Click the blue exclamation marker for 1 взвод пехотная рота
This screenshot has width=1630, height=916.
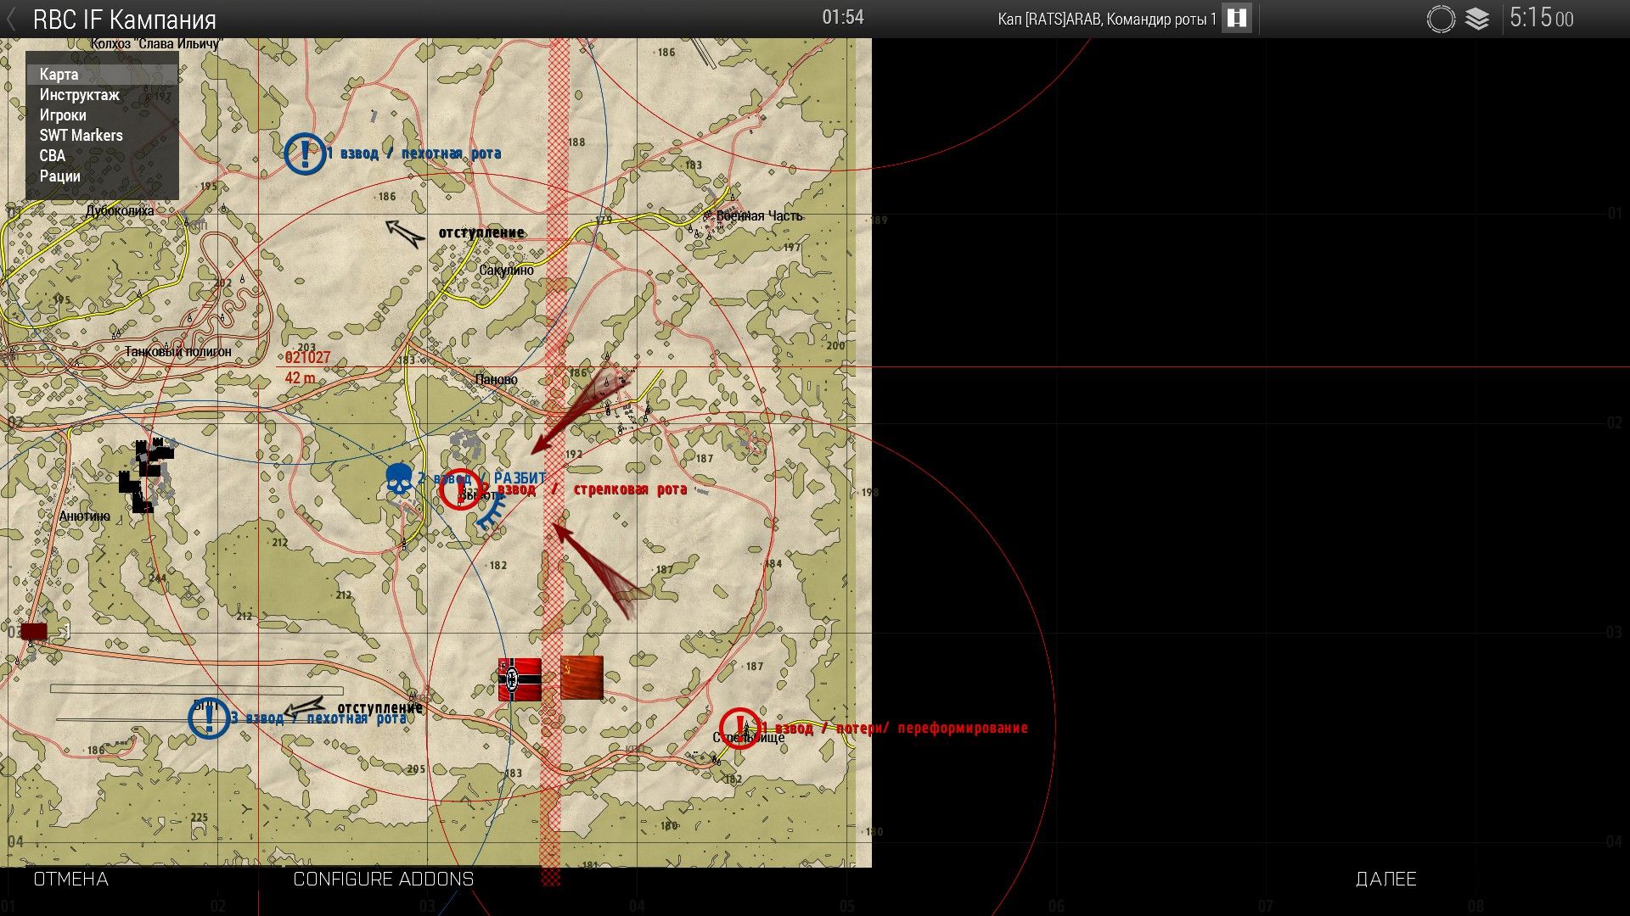coord(305,154)
